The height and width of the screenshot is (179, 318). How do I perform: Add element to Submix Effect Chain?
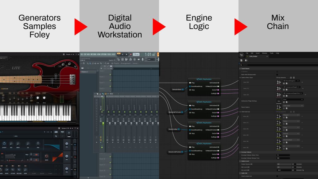click(291, 77)
